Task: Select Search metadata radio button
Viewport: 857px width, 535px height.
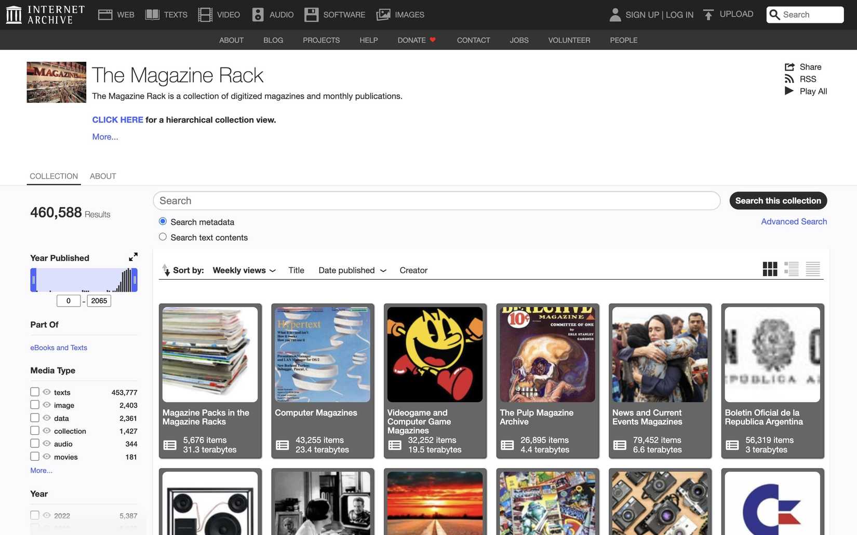Action: click(x=163, y=221)
